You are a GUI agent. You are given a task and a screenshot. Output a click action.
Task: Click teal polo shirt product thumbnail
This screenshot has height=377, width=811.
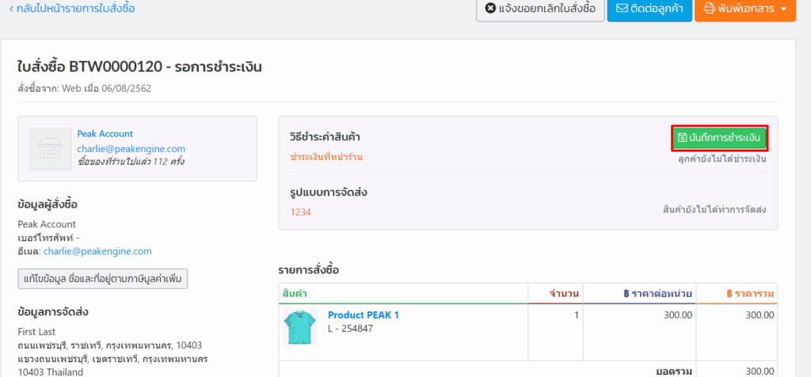click(x=300, y=327)
